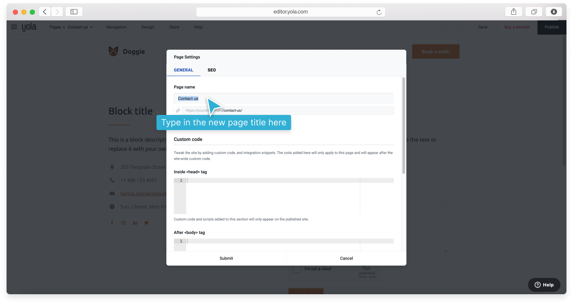Click the Doggie dog logo
The height and width of the screenshot is (304, 573).
click(x=113, y=51)
